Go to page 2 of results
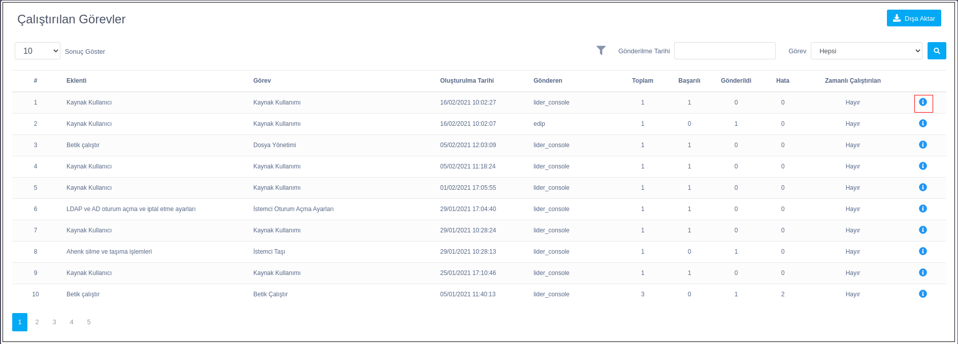 [37, 322]
